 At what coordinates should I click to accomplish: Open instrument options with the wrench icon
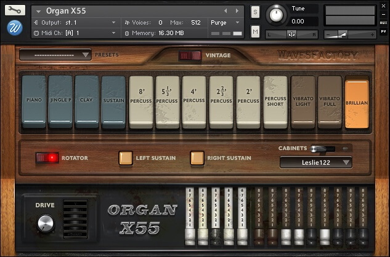pos(15,10)
